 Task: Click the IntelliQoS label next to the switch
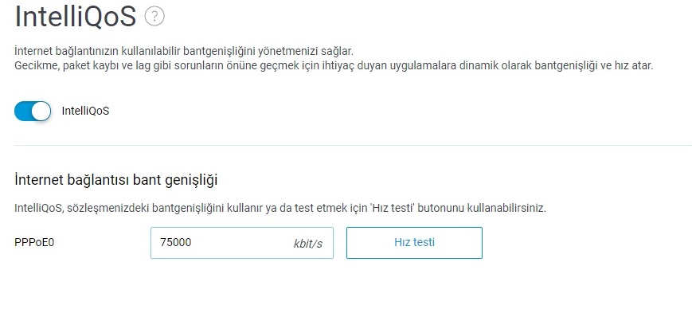[85, 111]
